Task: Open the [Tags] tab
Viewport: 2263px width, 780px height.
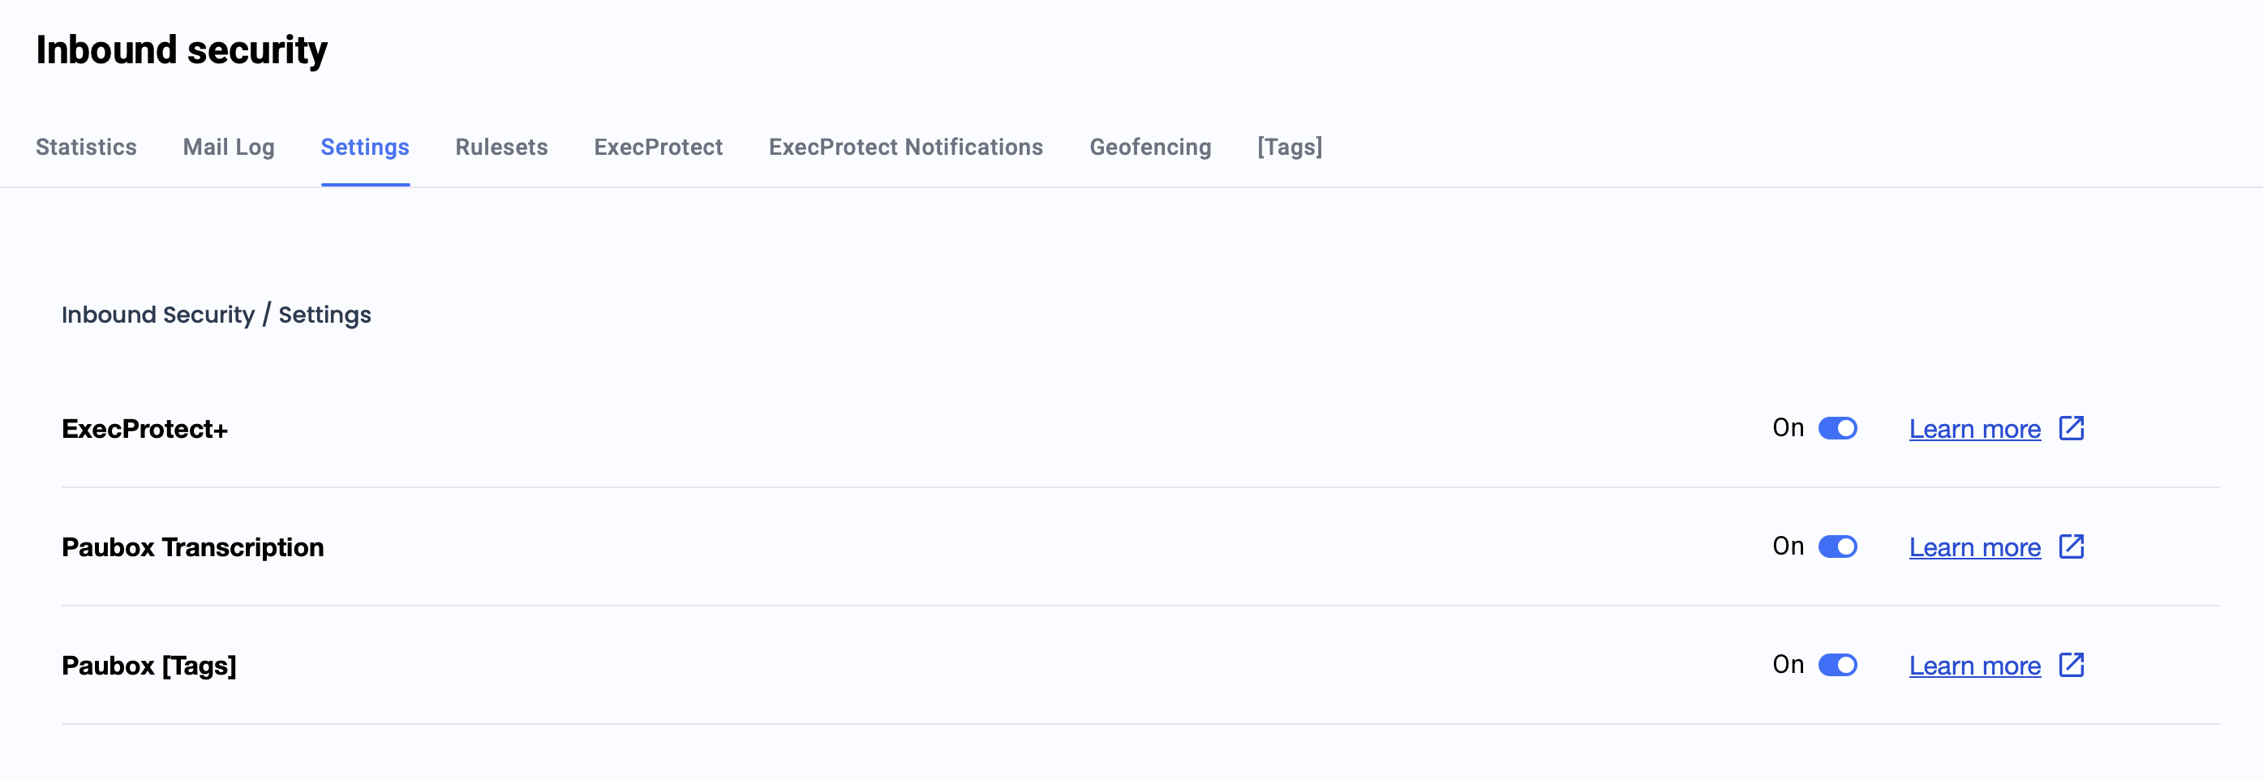Action: click(x=1289, y=147)
